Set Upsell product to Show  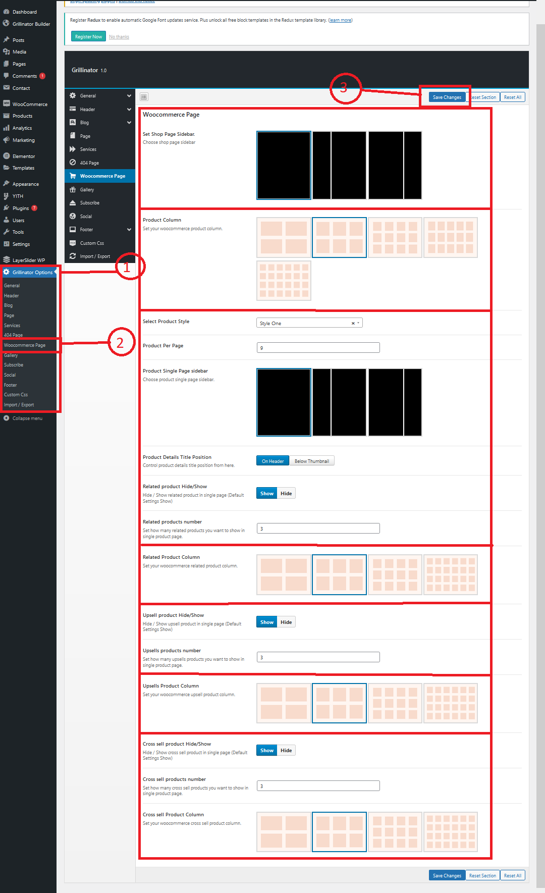[x=267, y=622]
